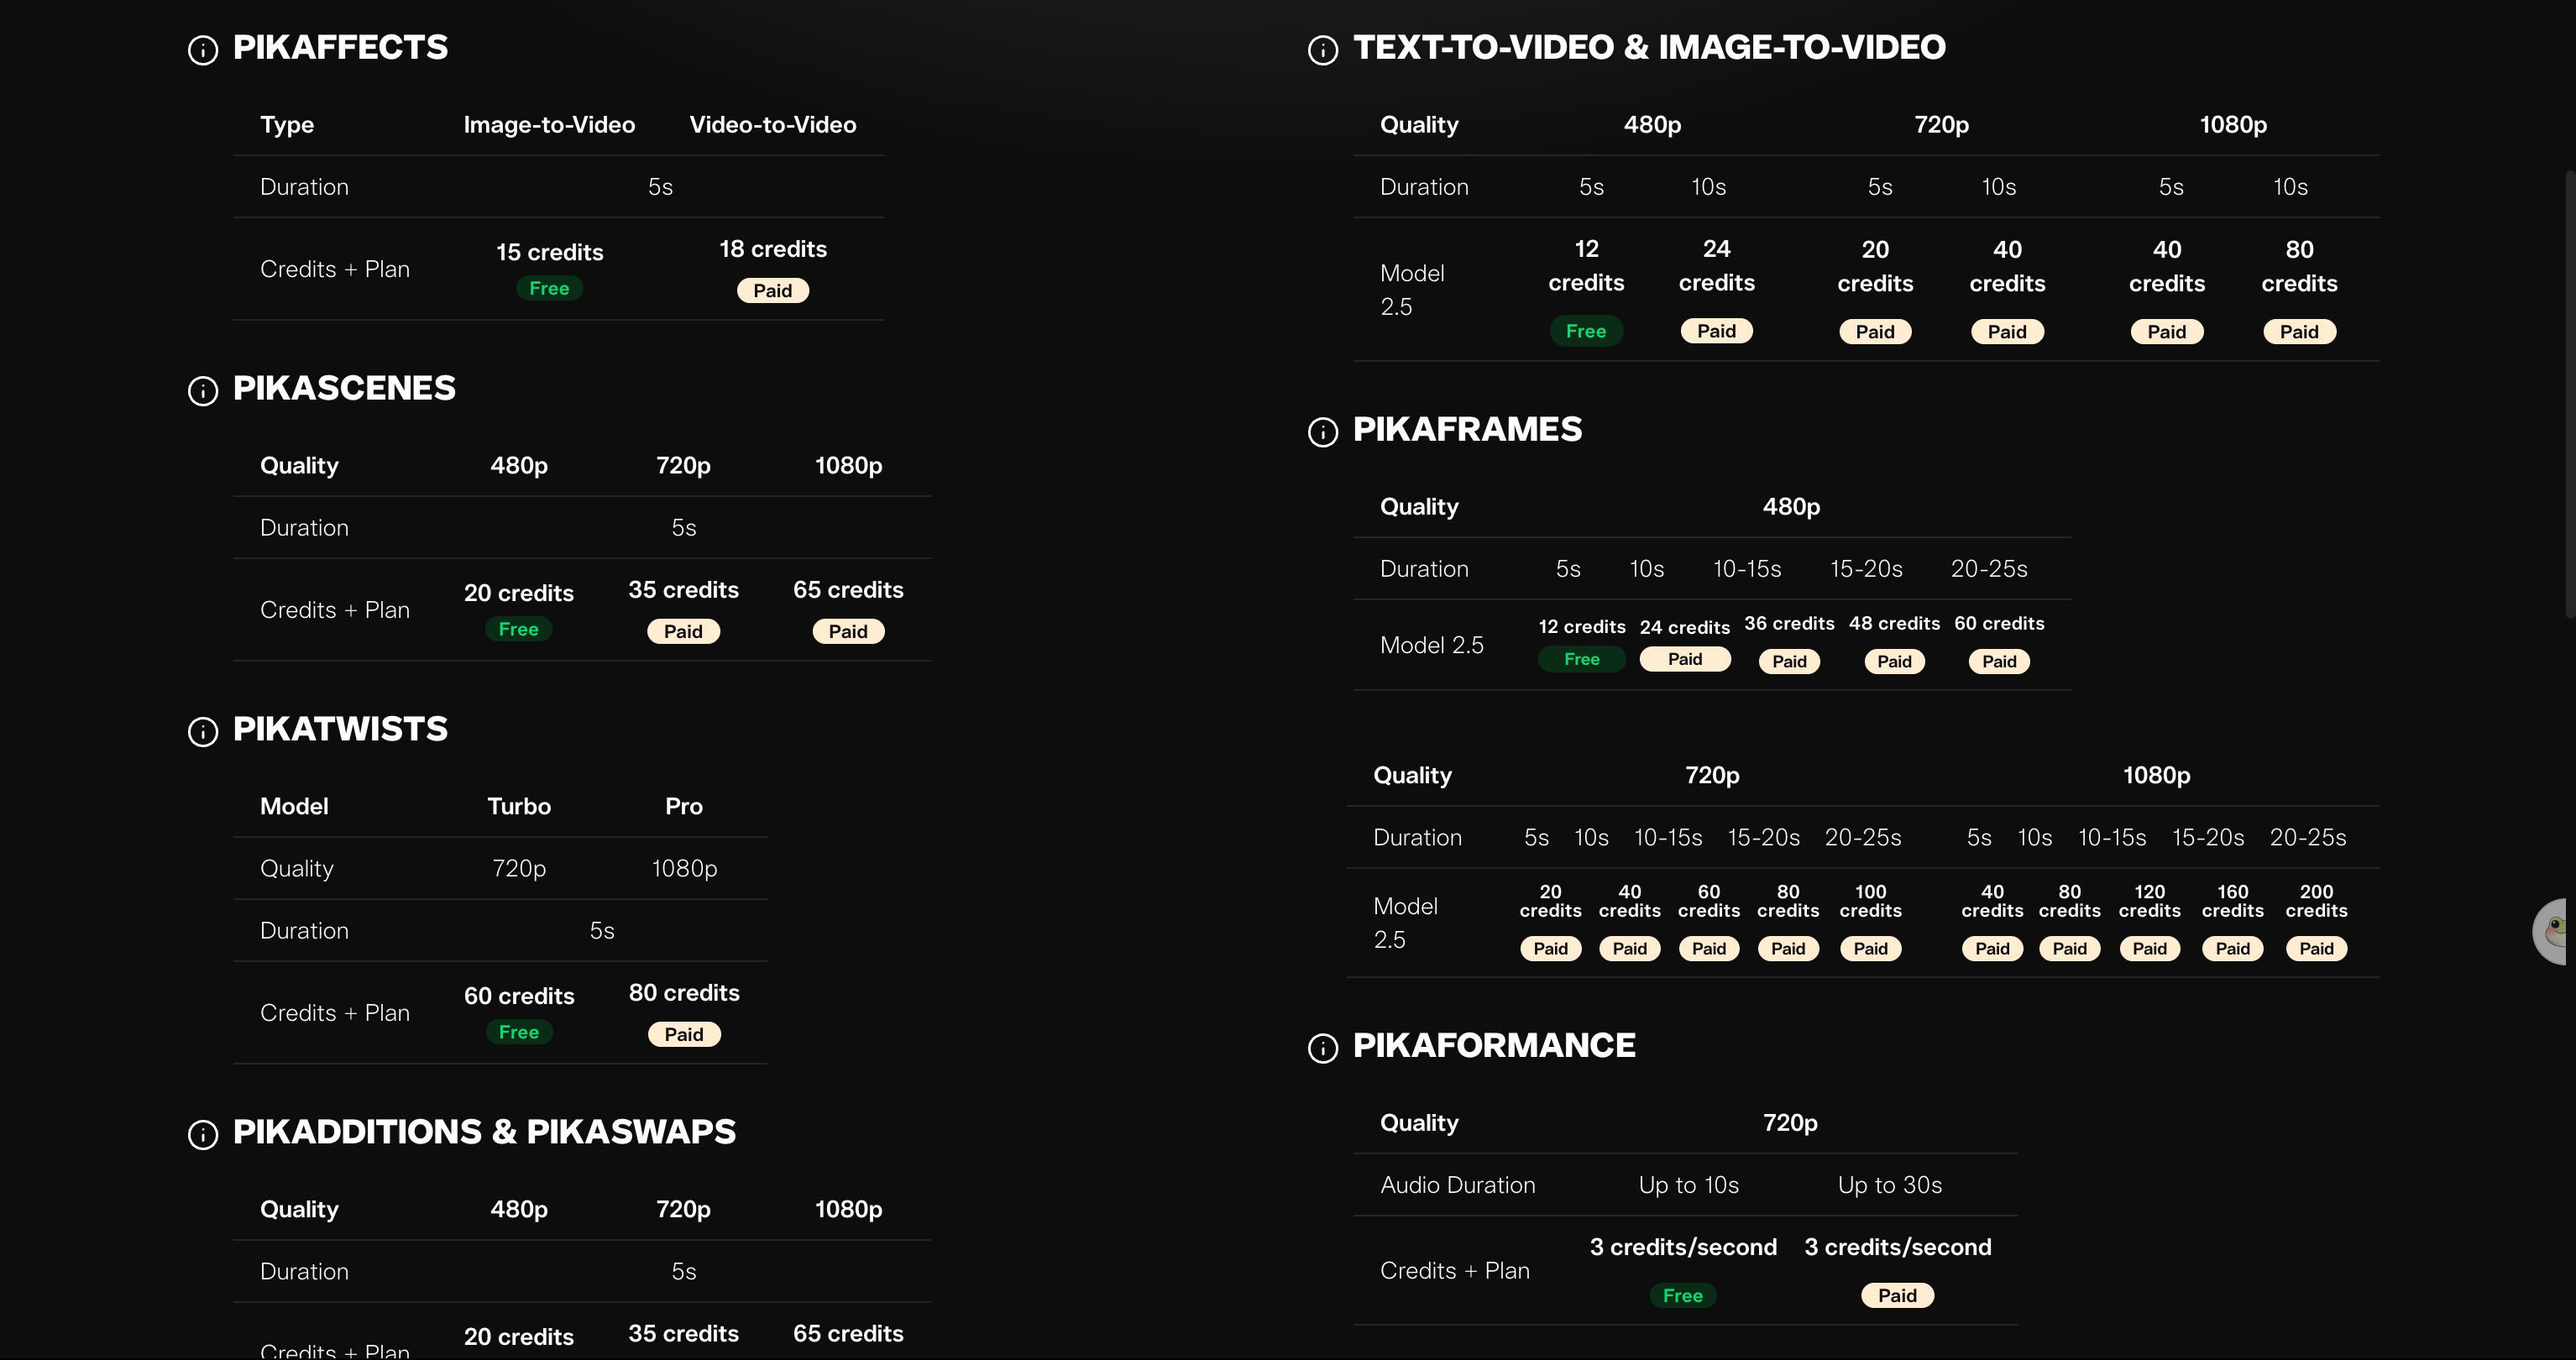The height and width of the screenshot is (1360, 2576).
Task: Click the PIKATWISTS section heading
Action: pos(340,729)
